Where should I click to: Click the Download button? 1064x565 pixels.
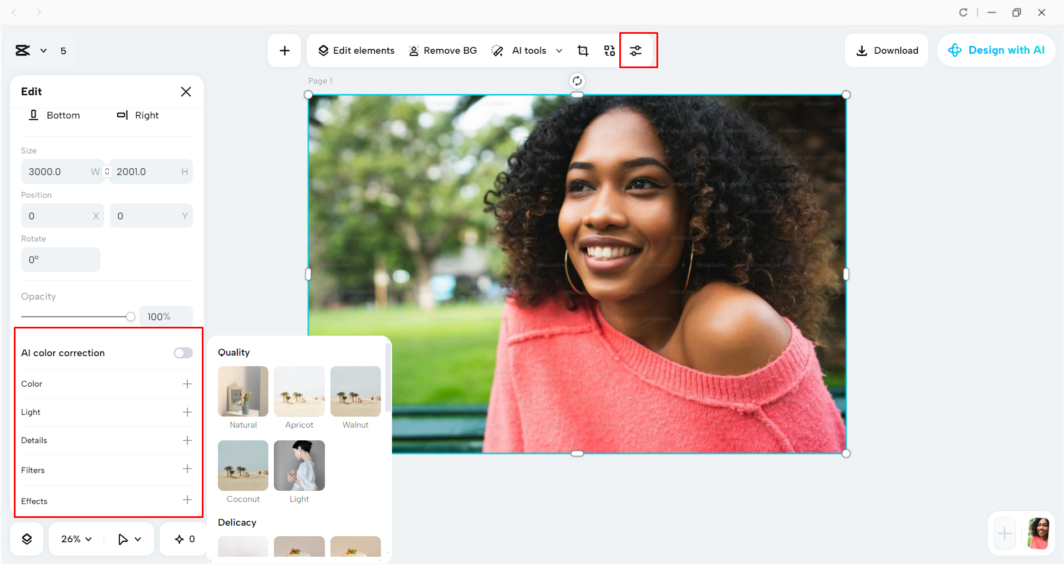pos(886,50)
